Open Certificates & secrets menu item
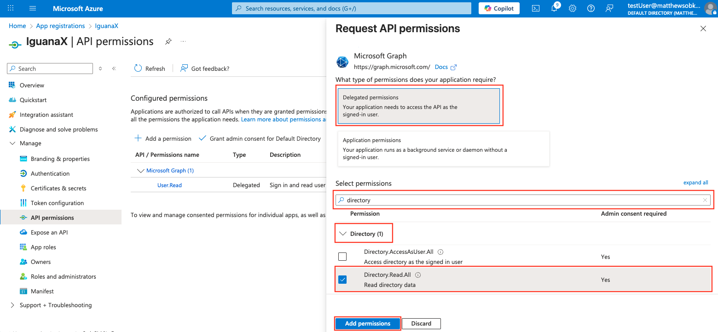The height and width of the screenshot is (332, 718). 58,188
